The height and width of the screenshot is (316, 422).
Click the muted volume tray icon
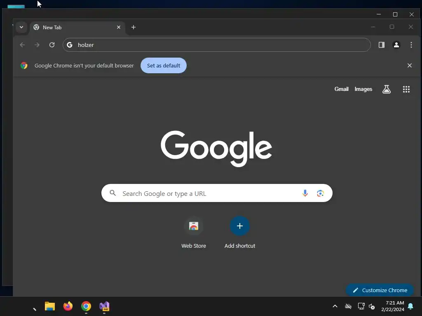pos(372,306)
